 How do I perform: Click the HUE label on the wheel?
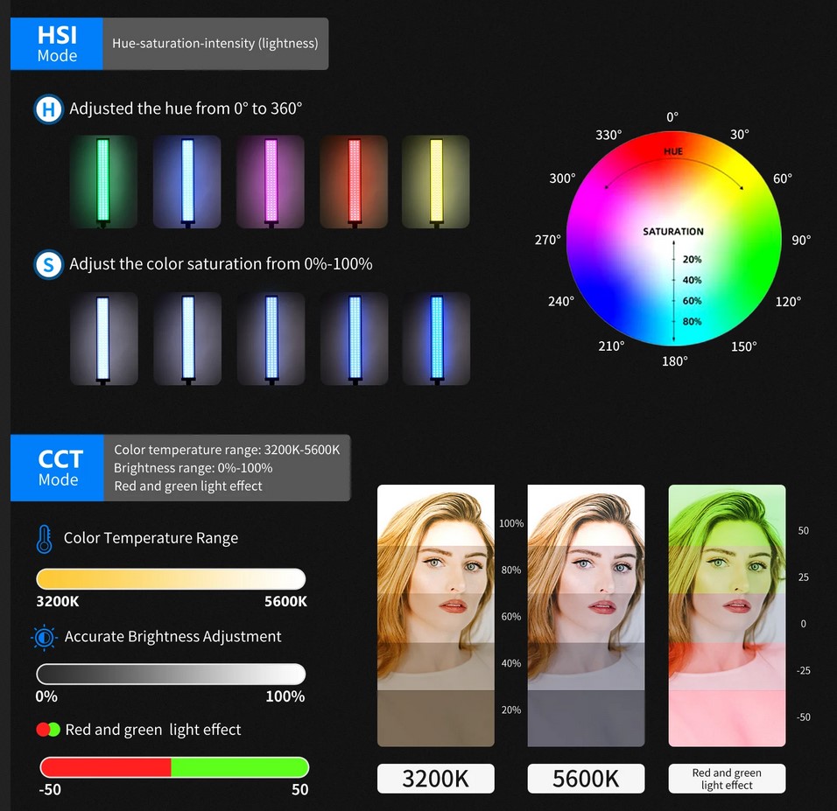click(673, 151)
